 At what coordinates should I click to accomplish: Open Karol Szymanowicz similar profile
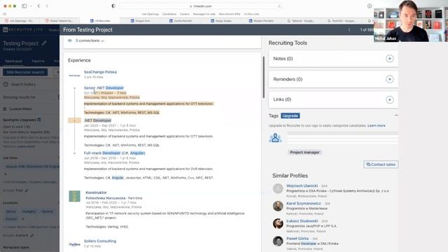(303, 203)
